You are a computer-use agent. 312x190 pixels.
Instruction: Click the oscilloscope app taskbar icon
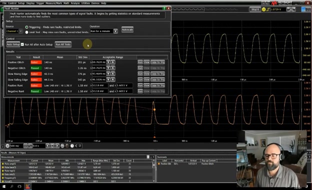27,186
